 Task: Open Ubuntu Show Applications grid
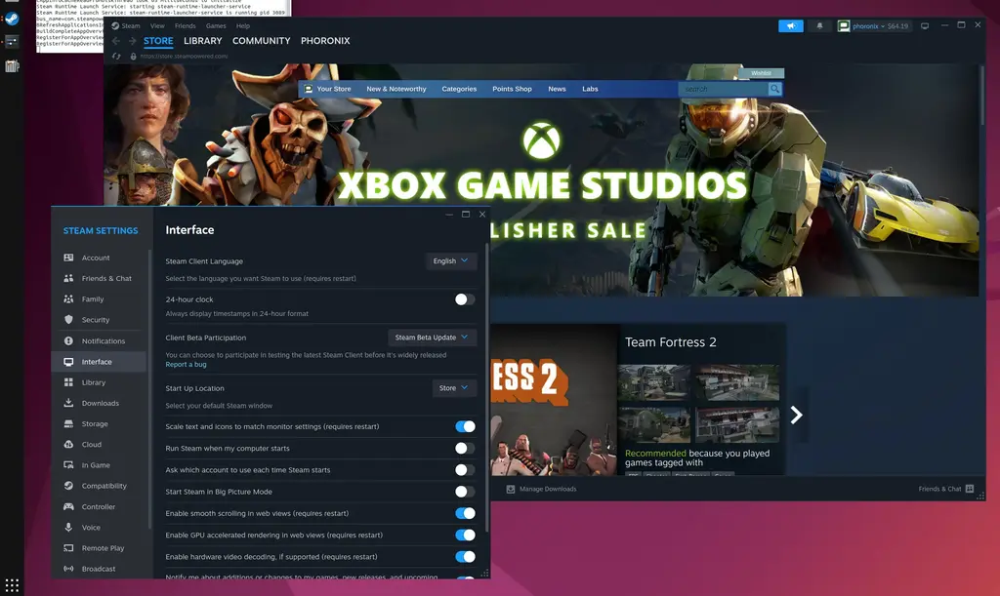click(12, 584)
